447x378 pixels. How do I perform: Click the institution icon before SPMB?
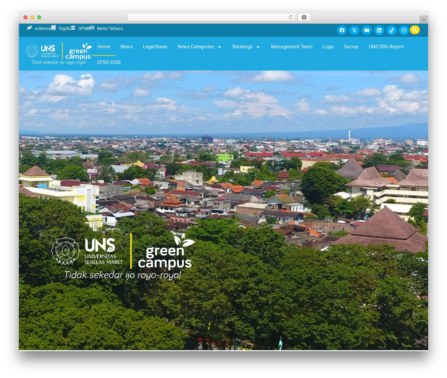click(x=73, y=28)
